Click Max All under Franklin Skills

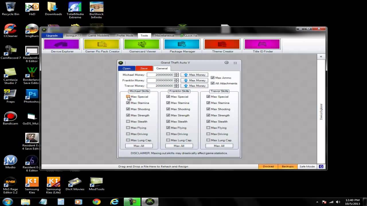tap(179, 146)
